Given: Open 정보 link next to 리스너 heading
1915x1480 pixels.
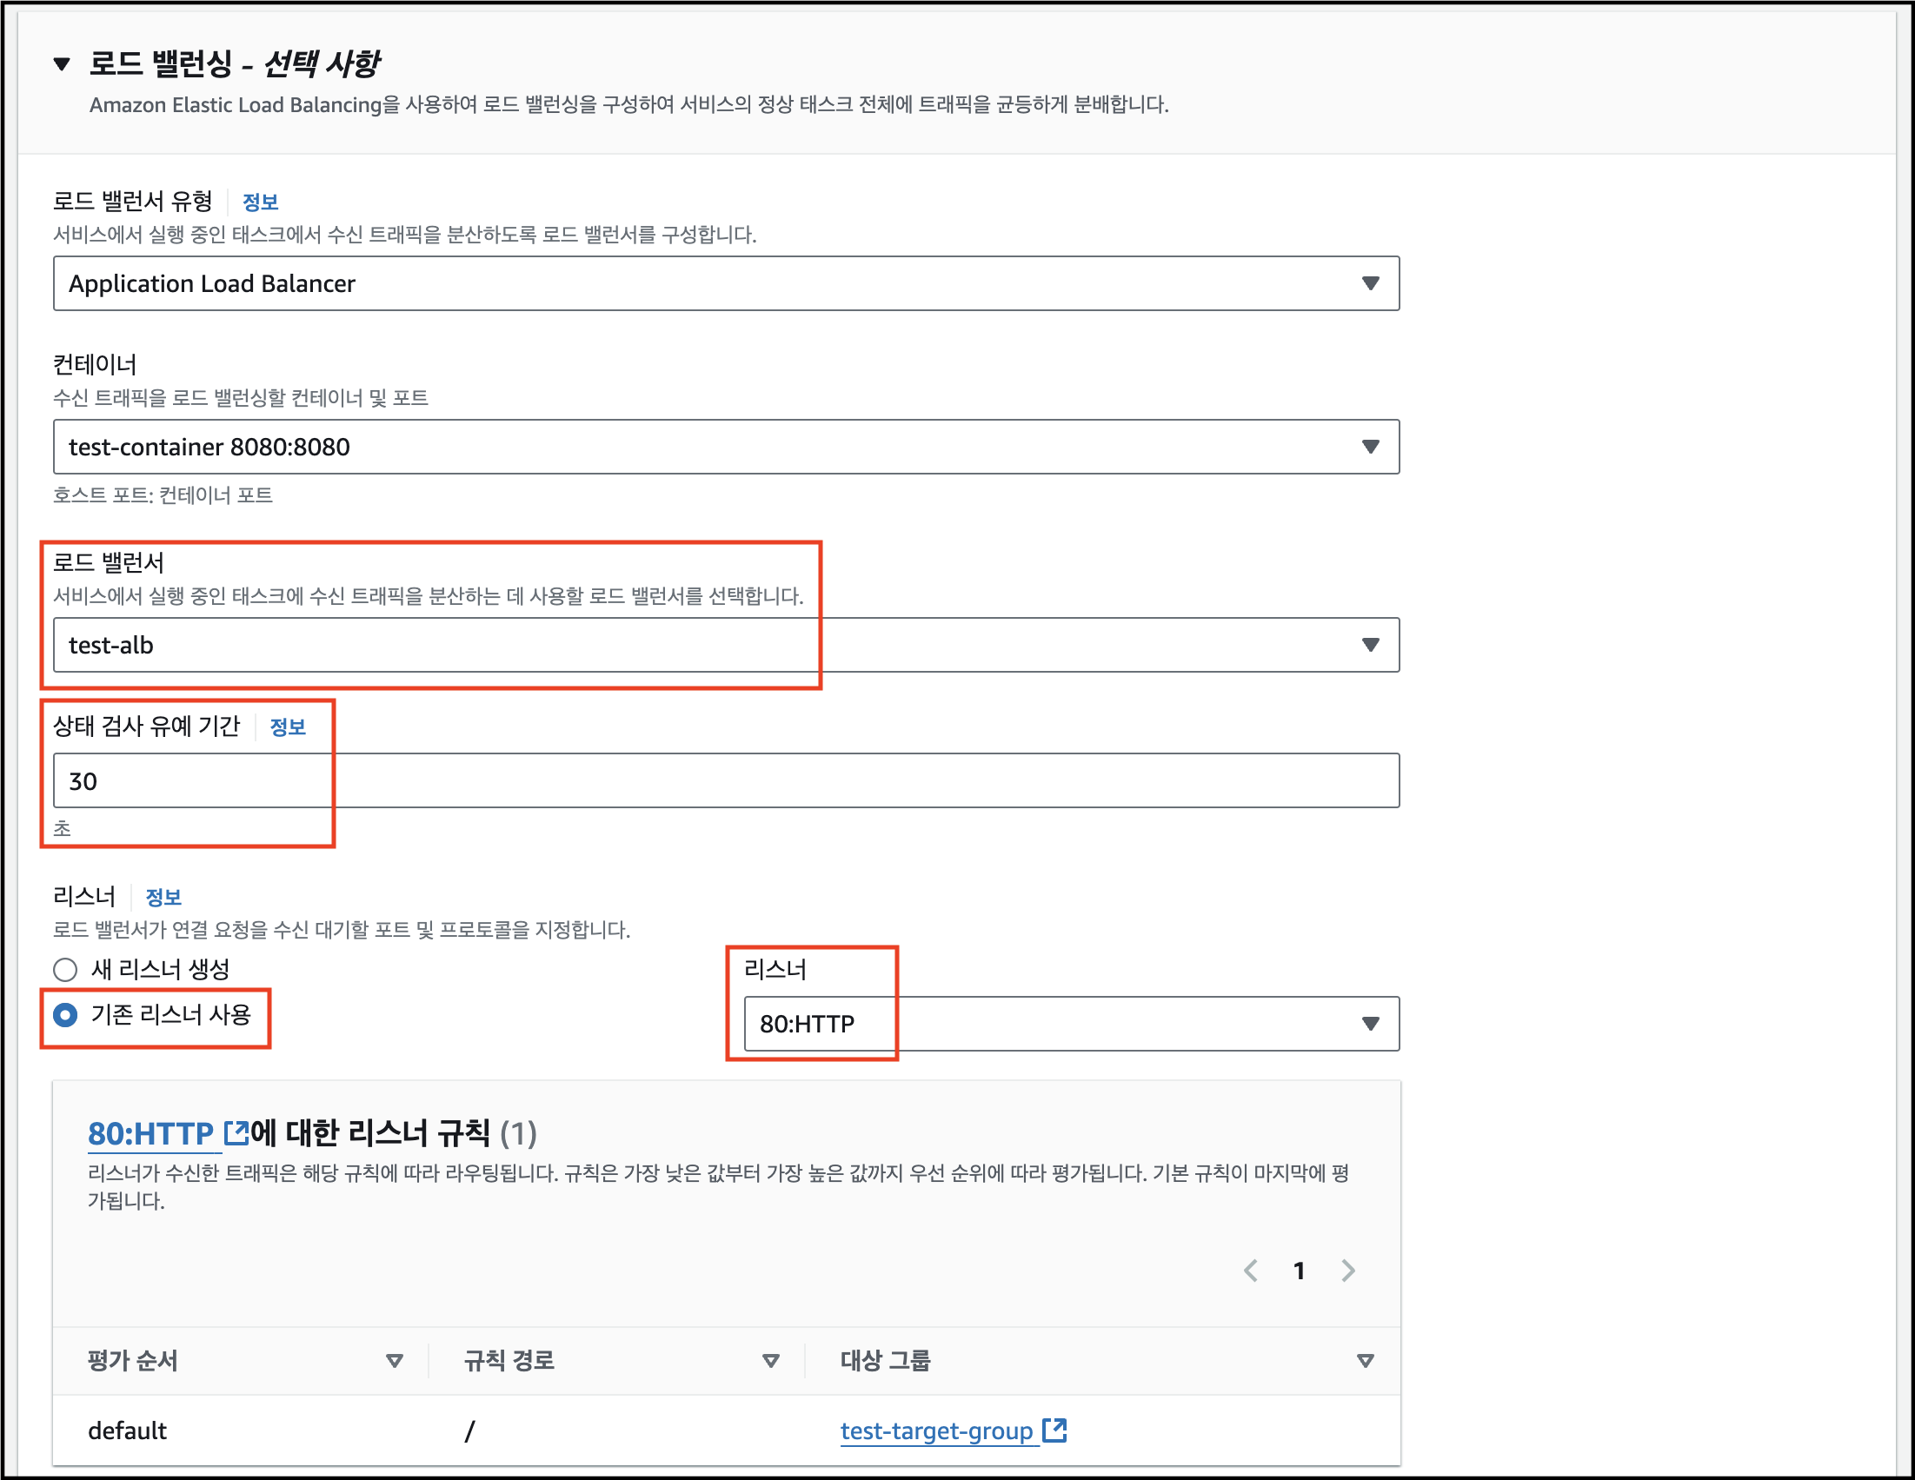Looking at the screenshot, I should click(163, 897).
